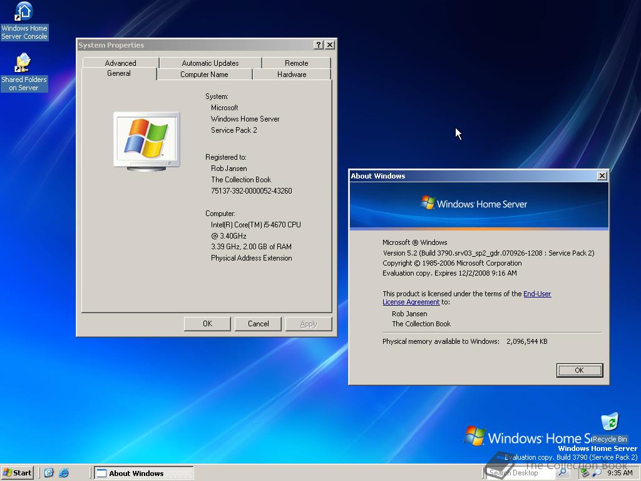
Task: Click the Physical Address Extension text
Action: [x=252, y=257]
